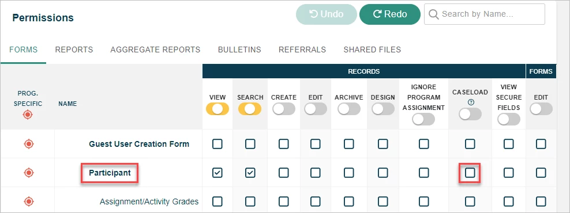Check View Secure Fields for Guest User Creation Form
This screenshot has width=570, height=213.
pyautogui.click(x=509, y=144)
